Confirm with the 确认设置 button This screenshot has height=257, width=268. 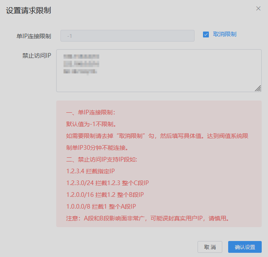(x=245, y=247)
